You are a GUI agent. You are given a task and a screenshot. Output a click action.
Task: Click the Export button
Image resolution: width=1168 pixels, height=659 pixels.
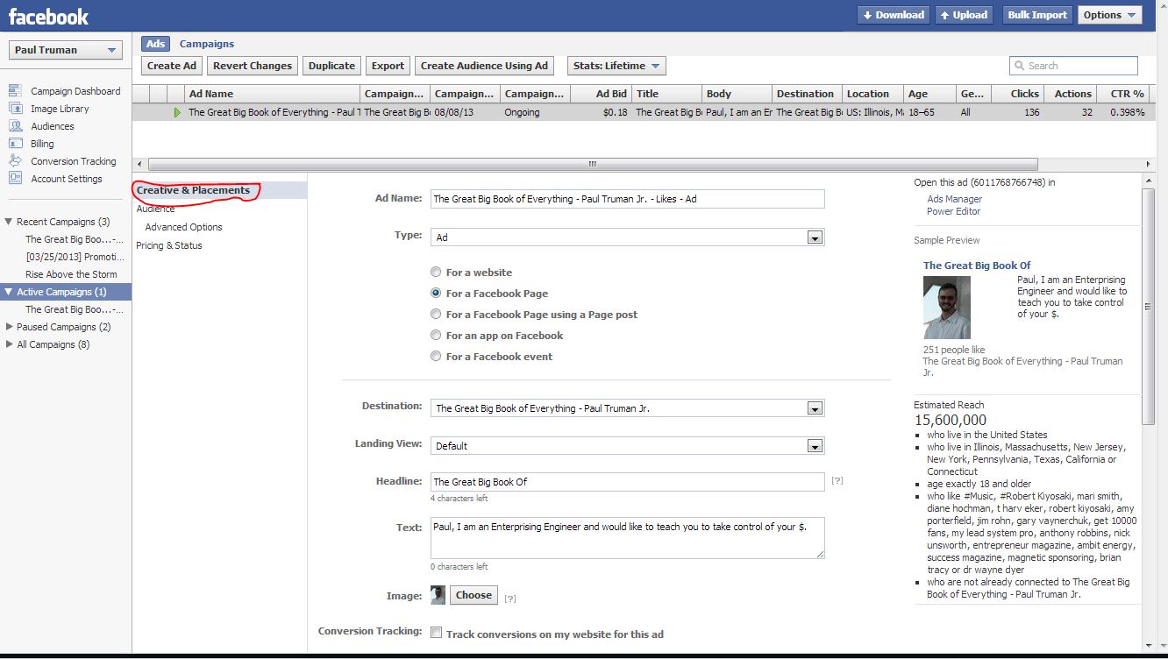pos(388,66)
